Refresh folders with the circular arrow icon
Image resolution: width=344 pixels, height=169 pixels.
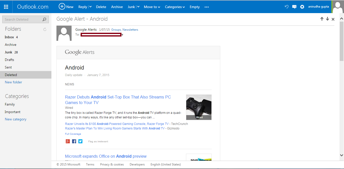(45, 29)
